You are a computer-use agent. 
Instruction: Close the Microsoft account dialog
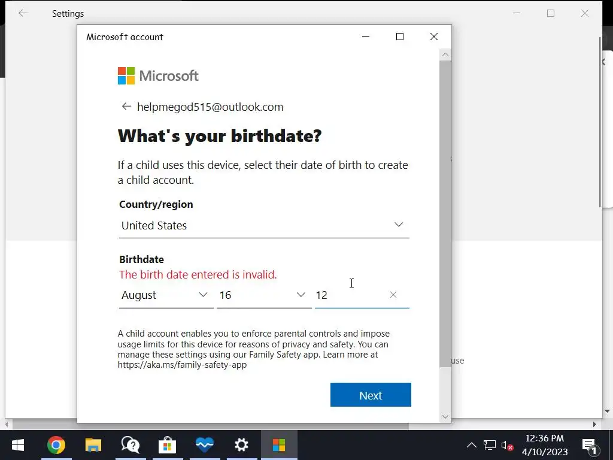click(434, 37)
